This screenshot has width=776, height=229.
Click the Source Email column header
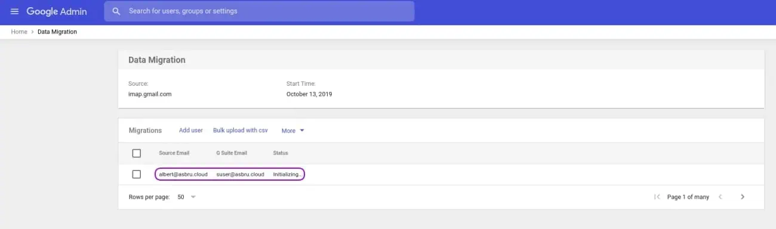click(x=174, y=153)
